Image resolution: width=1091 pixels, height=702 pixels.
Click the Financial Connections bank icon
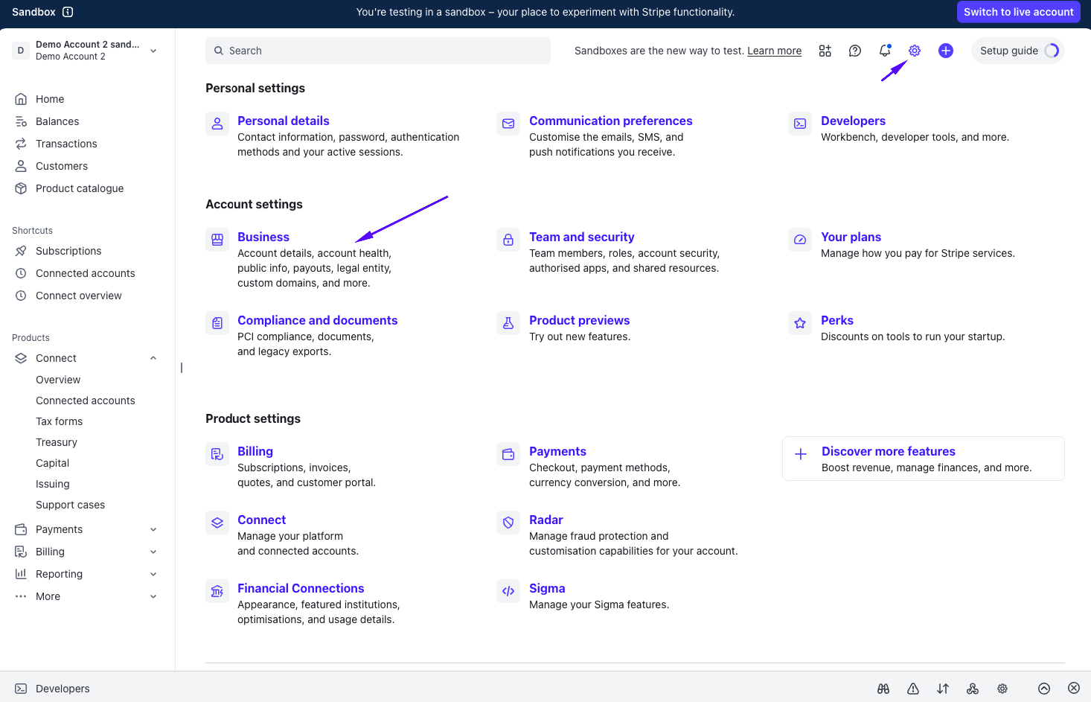217,591
